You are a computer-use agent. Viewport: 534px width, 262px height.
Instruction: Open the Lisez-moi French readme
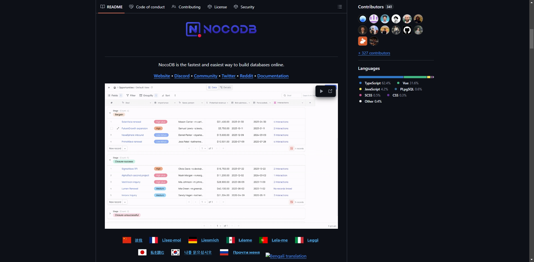171,240
